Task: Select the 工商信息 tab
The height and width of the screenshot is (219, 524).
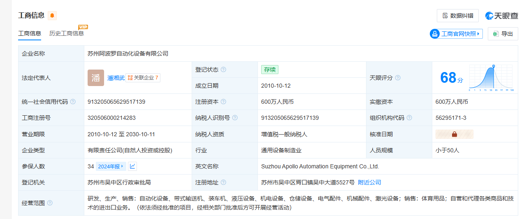Action: (30, 33)
